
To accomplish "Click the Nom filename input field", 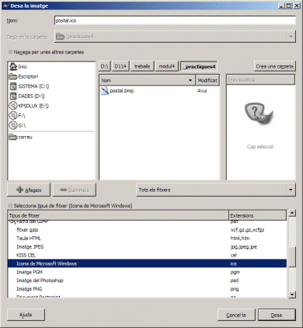I will coord(175,20).
